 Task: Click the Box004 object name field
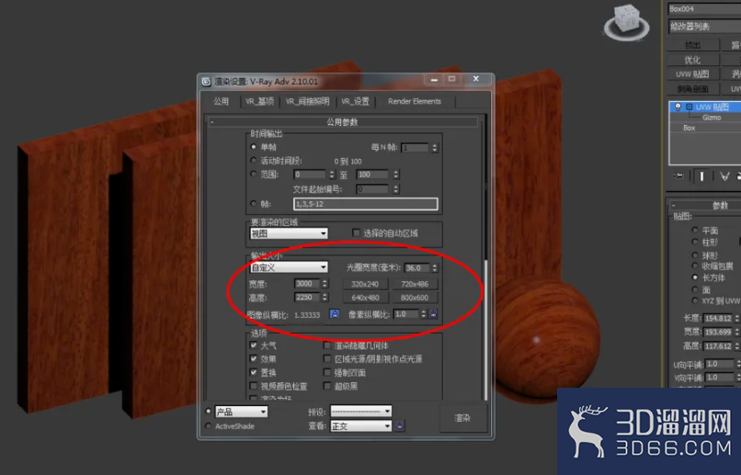(704, 9)
